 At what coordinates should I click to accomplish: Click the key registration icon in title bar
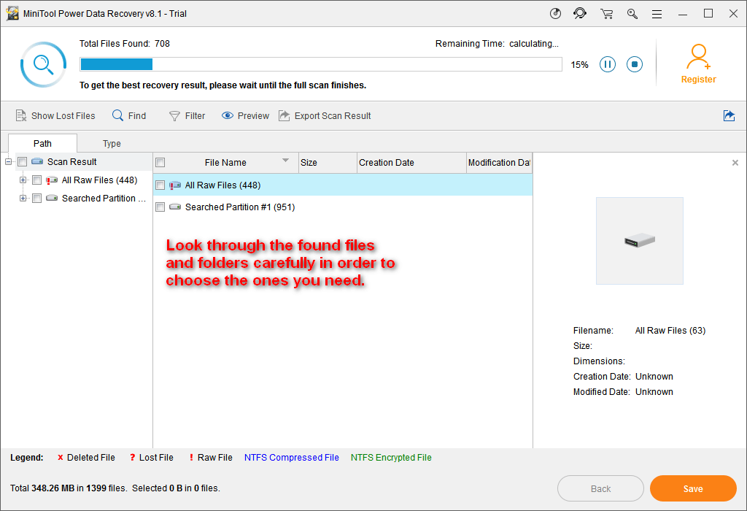[x=632, y=14]
